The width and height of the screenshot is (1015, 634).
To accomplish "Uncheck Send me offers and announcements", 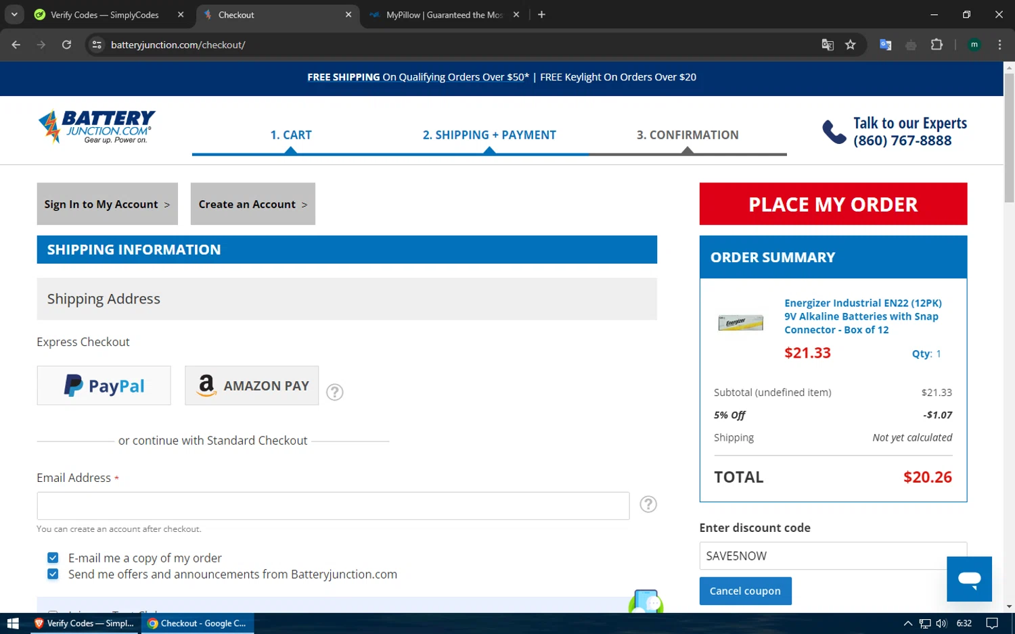I will [x=53, y=574].
